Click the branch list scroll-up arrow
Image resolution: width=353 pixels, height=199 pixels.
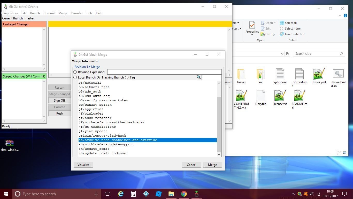219,83
